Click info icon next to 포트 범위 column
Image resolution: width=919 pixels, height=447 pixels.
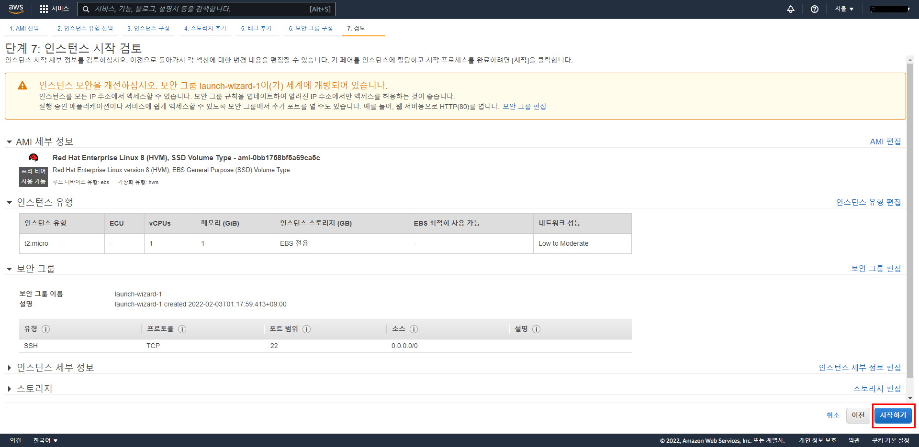click(307, 329)
